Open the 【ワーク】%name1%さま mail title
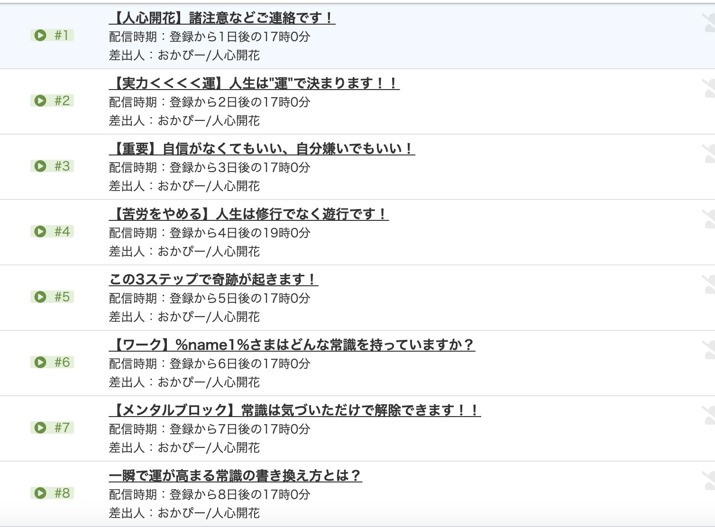 (292, 345)
